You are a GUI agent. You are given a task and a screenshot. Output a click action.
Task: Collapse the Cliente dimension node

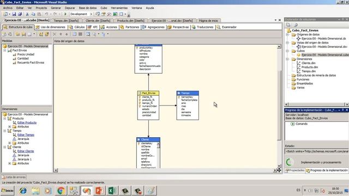[x=5, y=147]
